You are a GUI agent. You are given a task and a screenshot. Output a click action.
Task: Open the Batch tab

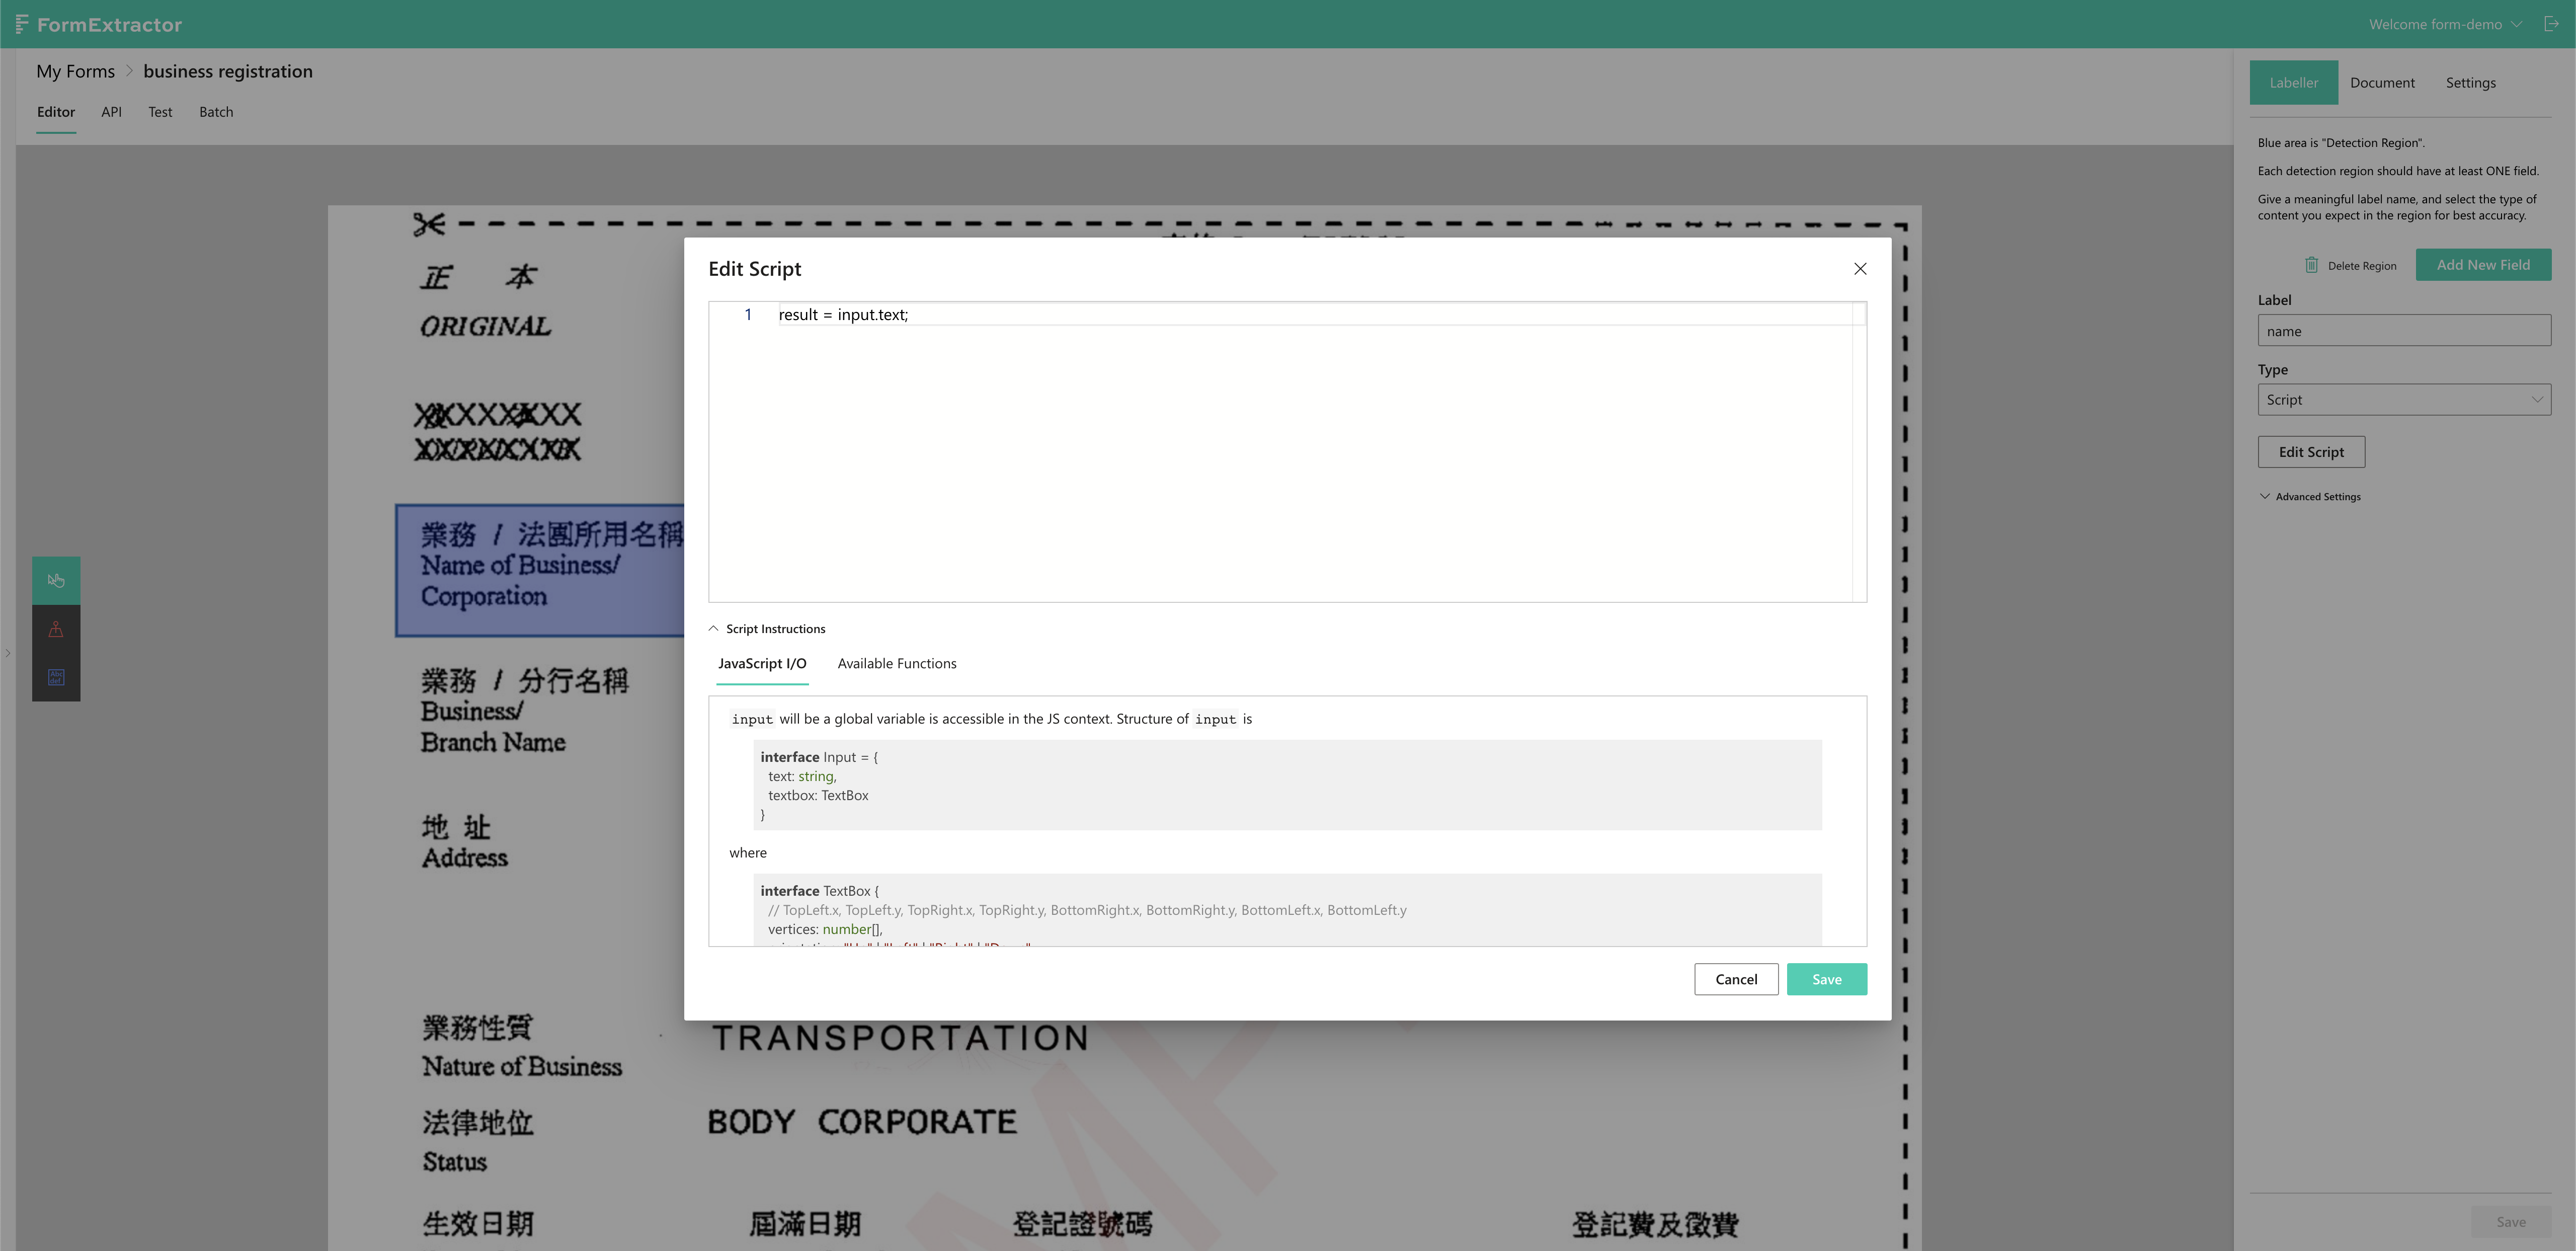tap(216, 112)
